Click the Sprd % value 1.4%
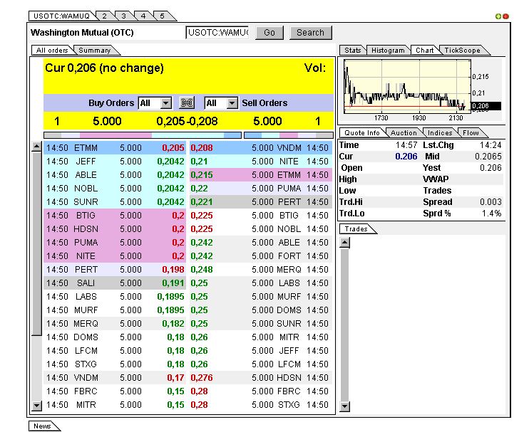529x432 pixels. click(491, 213)
